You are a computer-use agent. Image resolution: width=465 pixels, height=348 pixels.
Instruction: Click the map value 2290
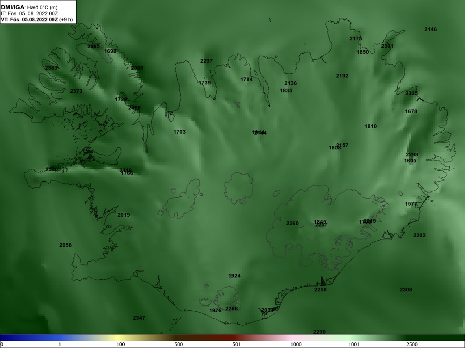tap(319, 332)
